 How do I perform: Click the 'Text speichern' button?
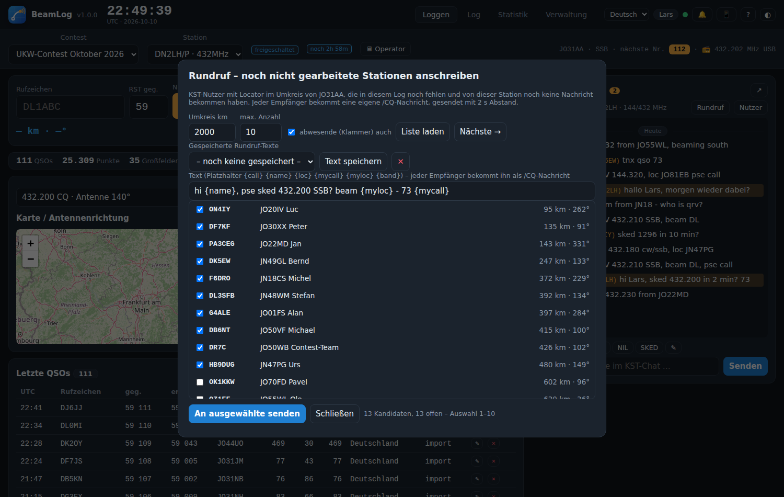pos(353,162)
